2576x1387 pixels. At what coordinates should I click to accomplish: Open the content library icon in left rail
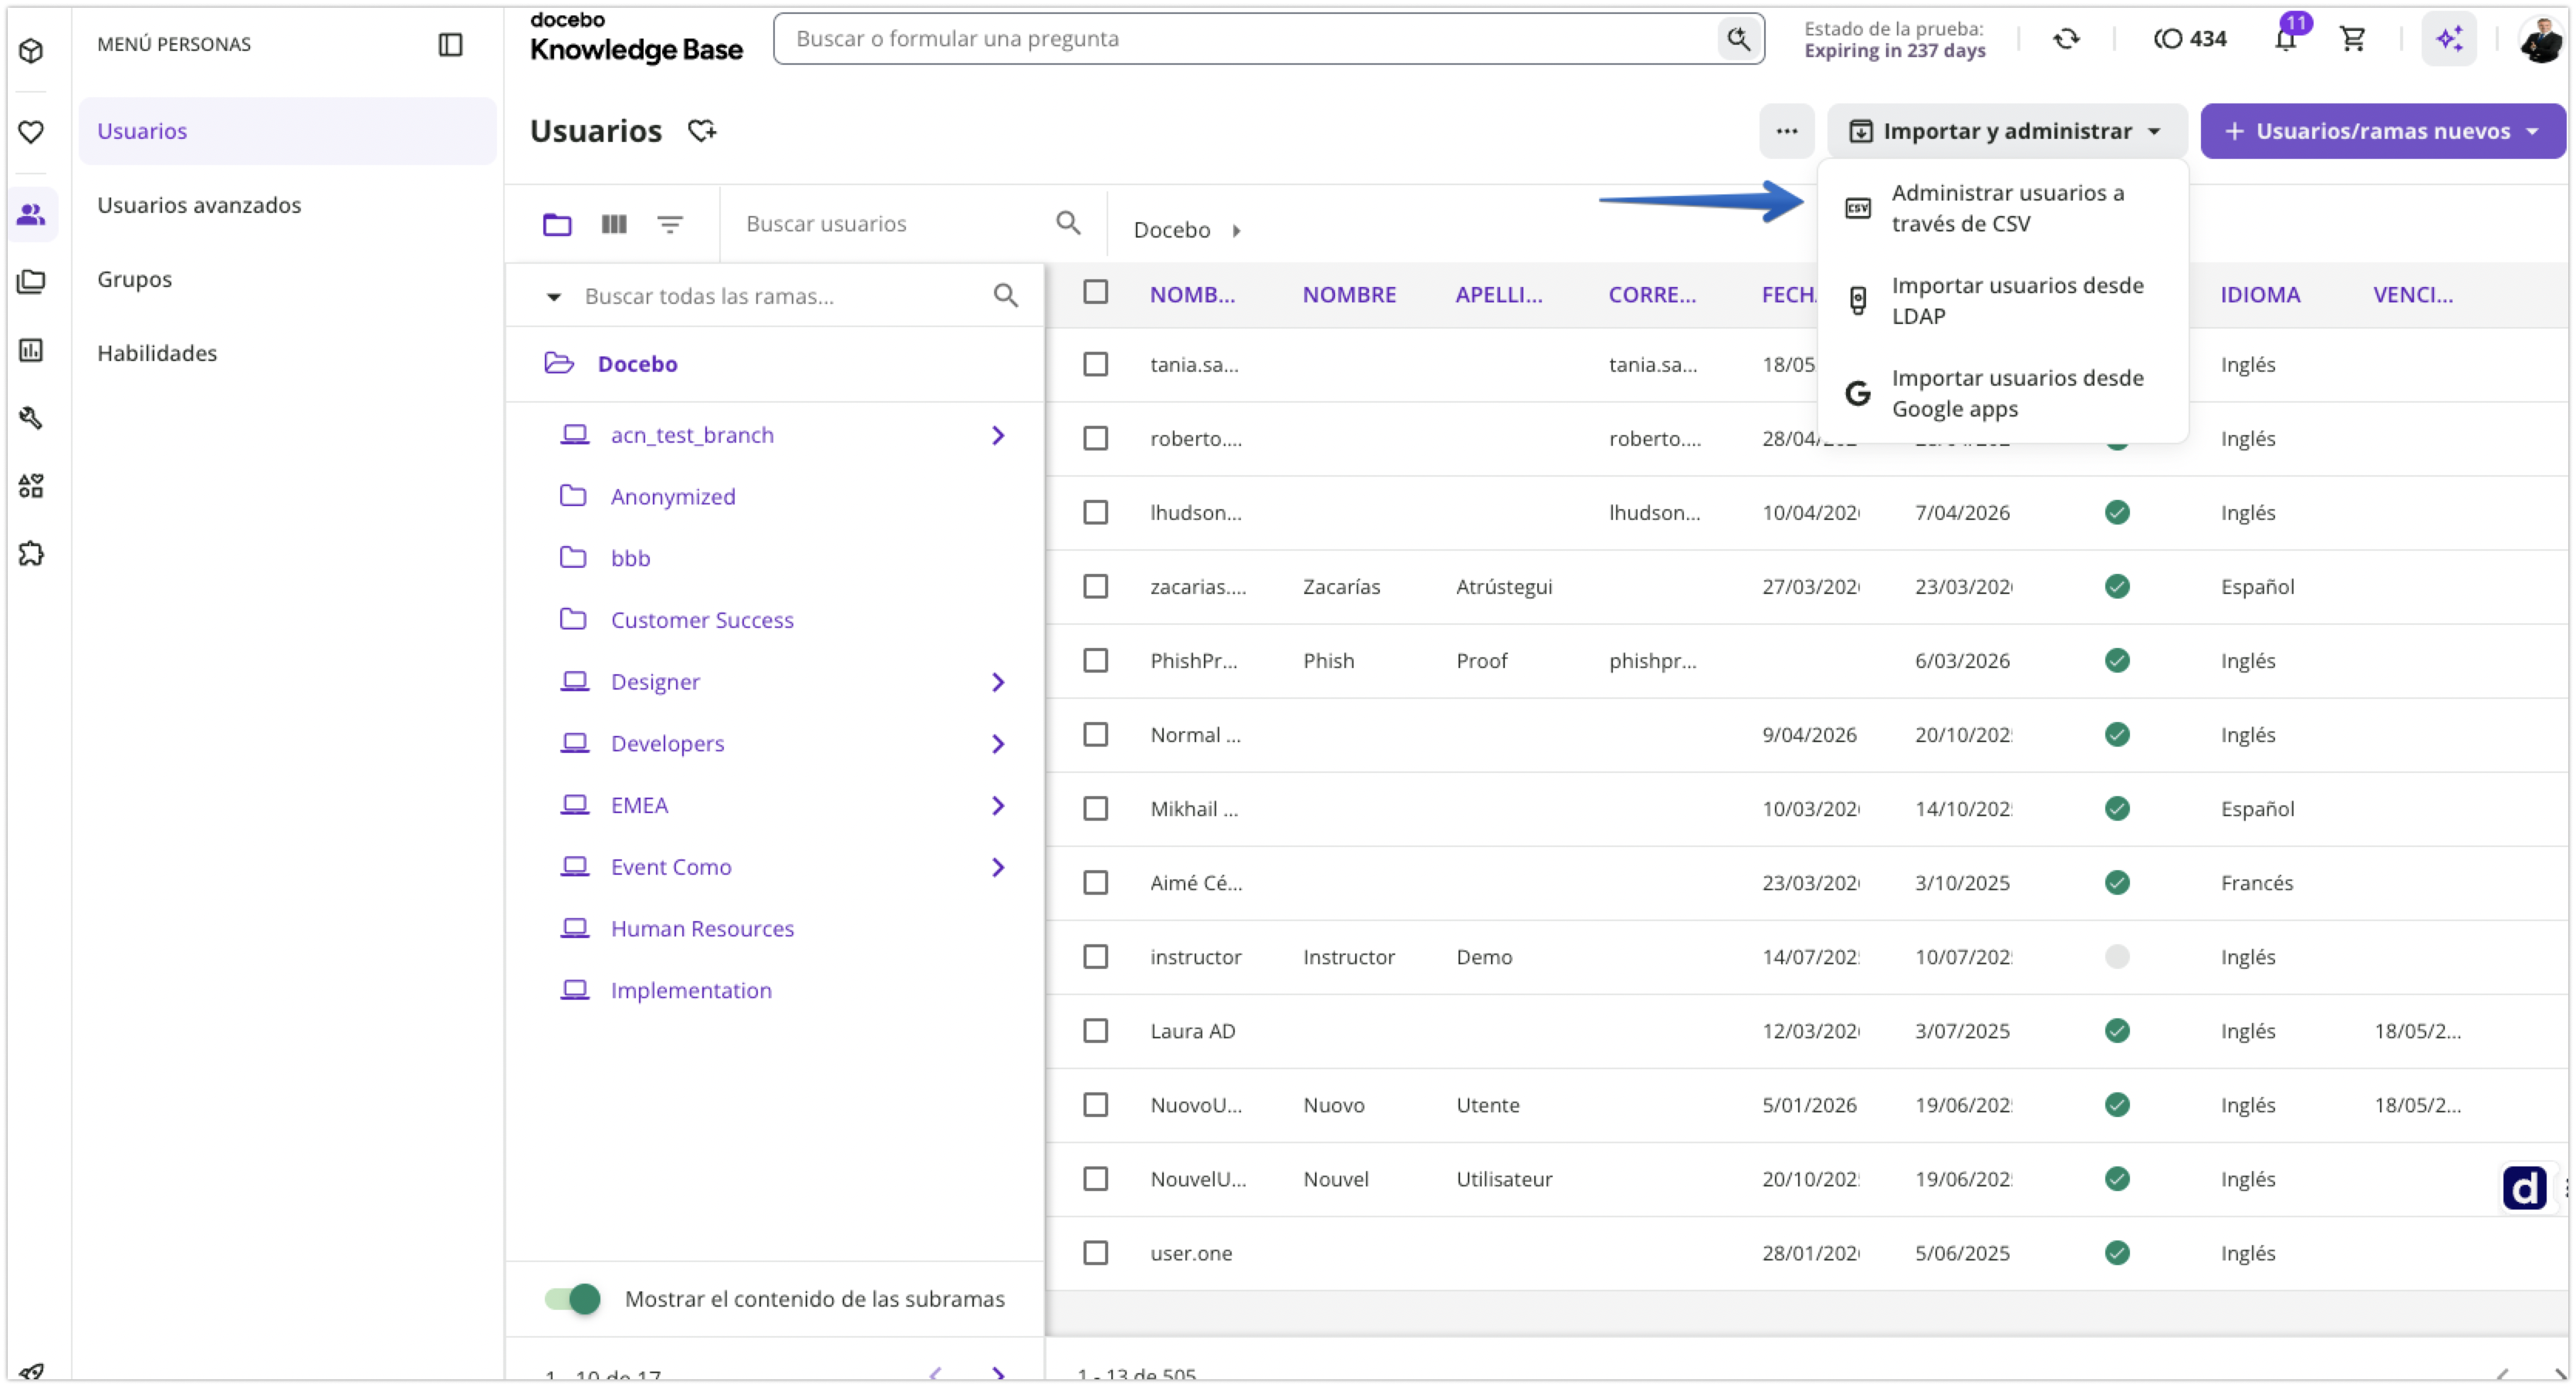pos(32,282)
